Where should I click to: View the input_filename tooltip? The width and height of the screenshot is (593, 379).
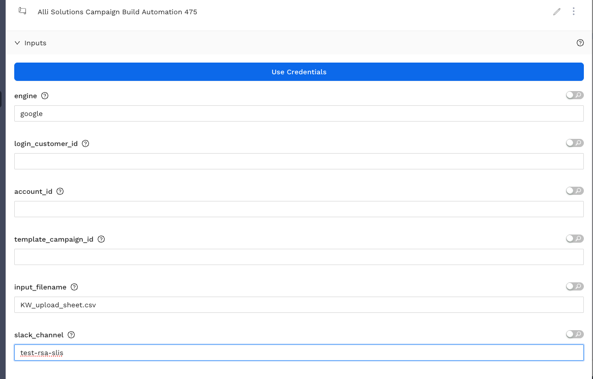pyautogui.click(x=74, y=287)
